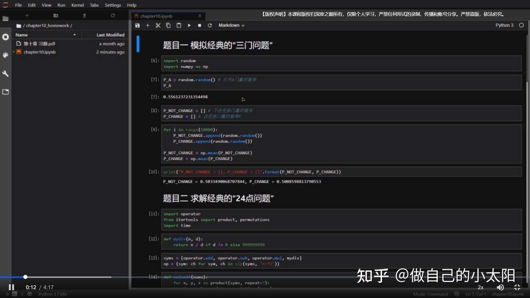
Task: Select output value 0.5561237231354498
Action: (x=185, y=97)
